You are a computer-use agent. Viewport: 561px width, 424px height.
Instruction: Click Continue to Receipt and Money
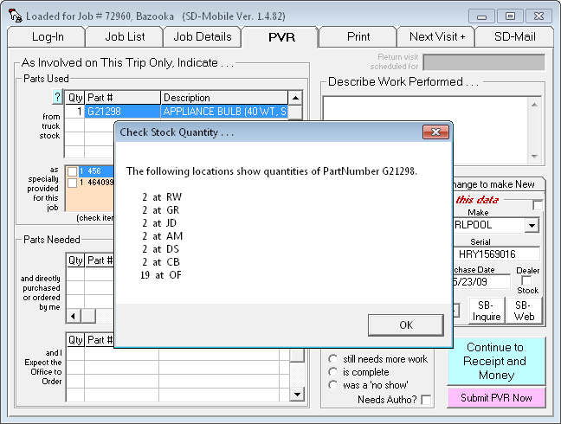click(496, 361)
